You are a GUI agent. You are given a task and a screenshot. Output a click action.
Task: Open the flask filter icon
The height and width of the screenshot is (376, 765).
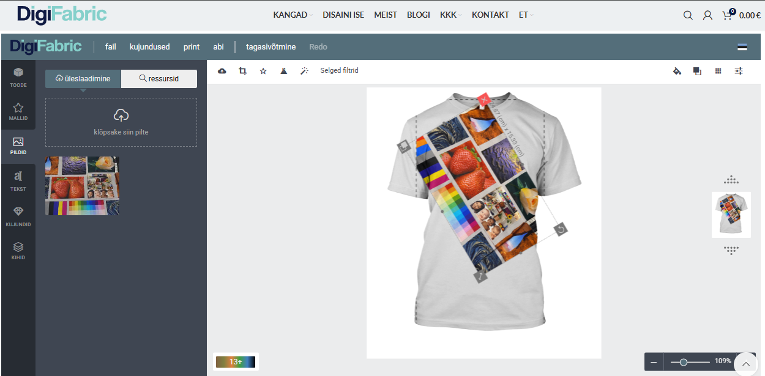click(283, 71)
